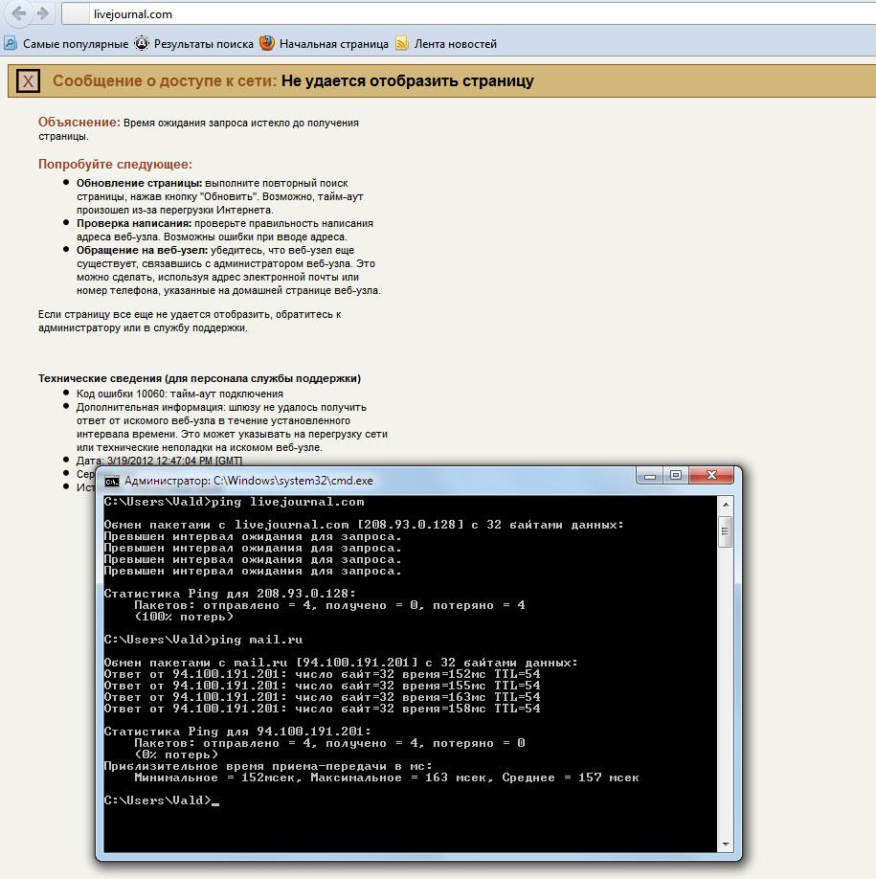The height and width of the screenshot is (879, 876).
Task: Click the cmd.exe title bar icon
Action: pyautogui.click(x=111, y=481)
